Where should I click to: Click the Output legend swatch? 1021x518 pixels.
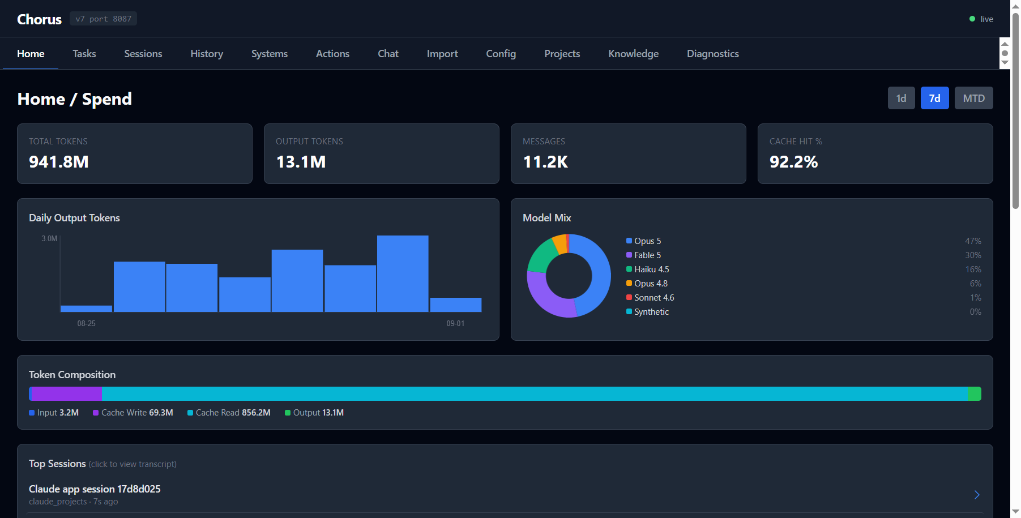[x=288, y=413]
